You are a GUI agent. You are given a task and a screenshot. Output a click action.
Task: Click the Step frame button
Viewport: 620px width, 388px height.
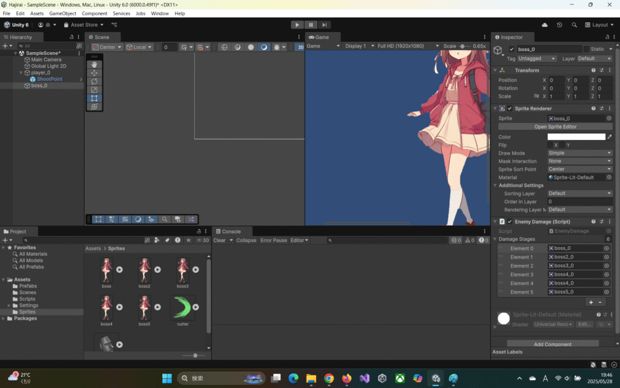[325, 24]
